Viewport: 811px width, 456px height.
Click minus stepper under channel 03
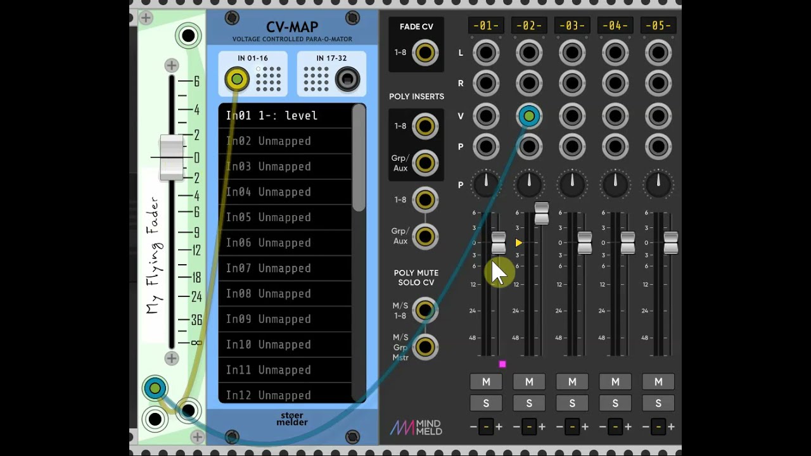(559, 427)
